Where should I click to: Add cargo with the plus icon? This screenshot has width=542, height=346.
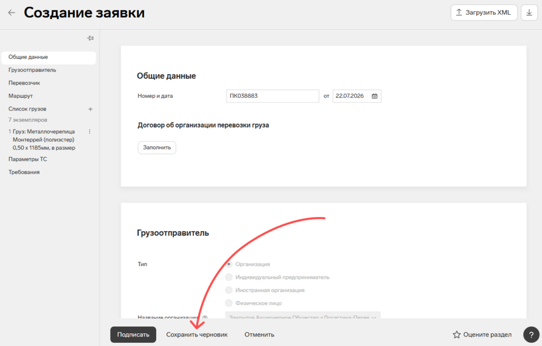(x=90, y=109)
